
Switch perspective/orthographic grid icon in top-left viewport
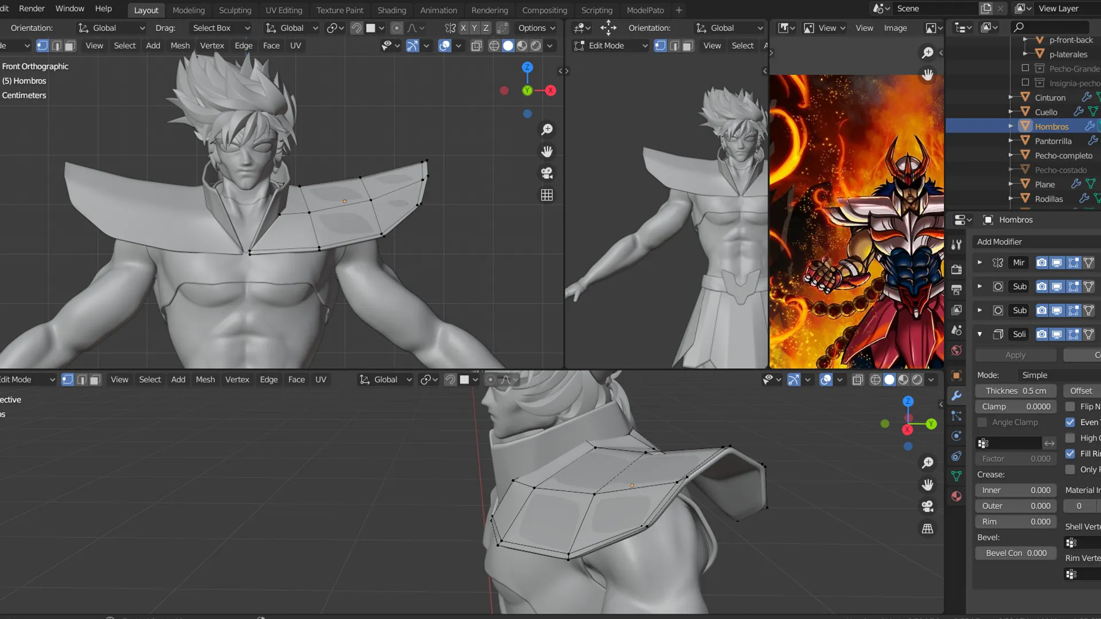(x=547, y=195)
